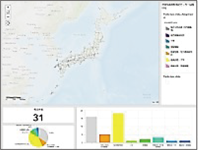
Task: Select the teal green legend symbol
Action: point(168,47)
